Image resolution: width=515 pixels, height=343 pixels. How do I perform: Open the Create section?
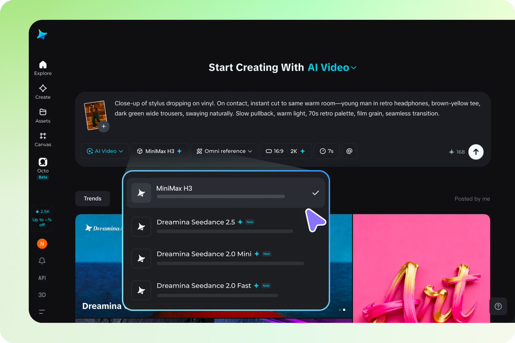[x=43, y=92]
